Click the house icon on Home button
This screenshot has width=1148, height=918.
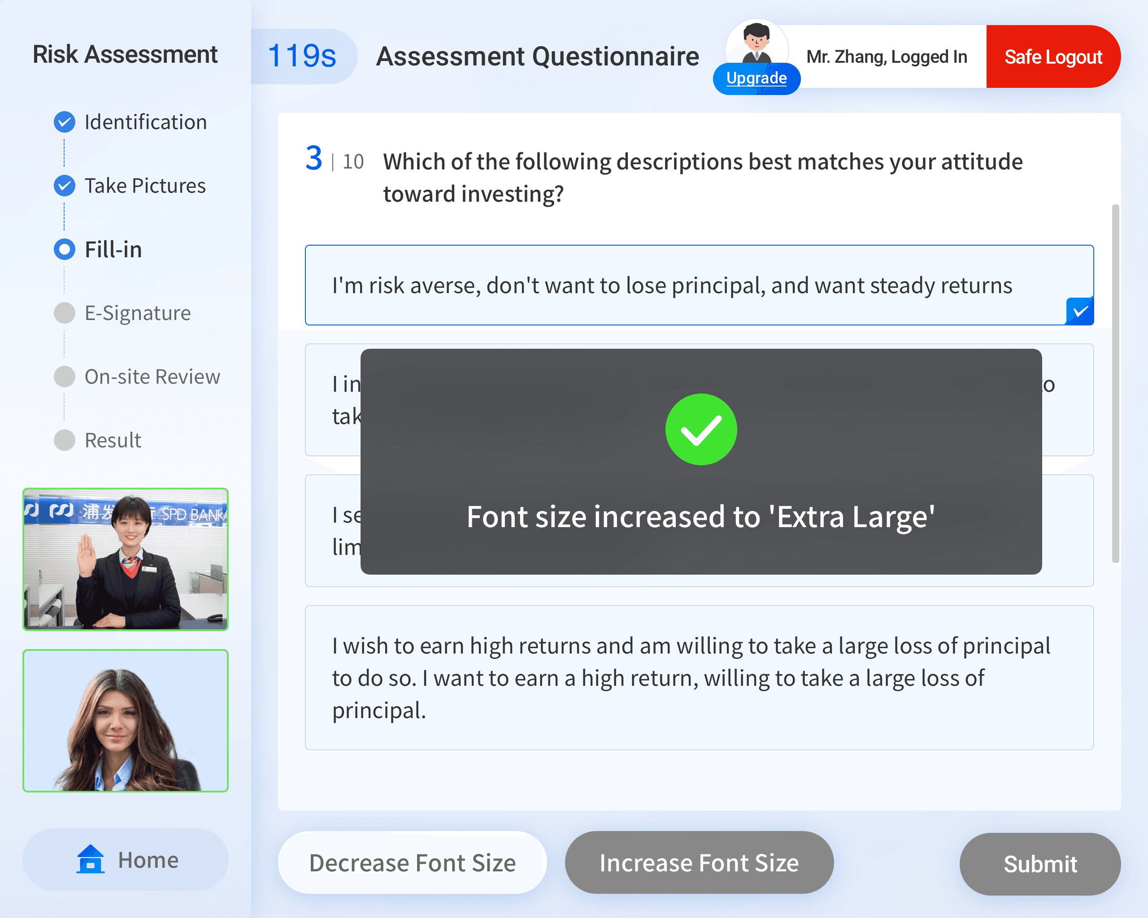point(91,859)
